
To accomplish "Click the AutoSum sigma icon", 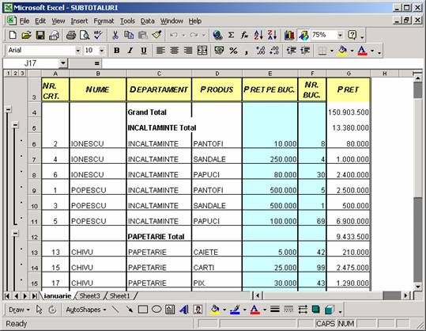I will [x=231, y=35].
